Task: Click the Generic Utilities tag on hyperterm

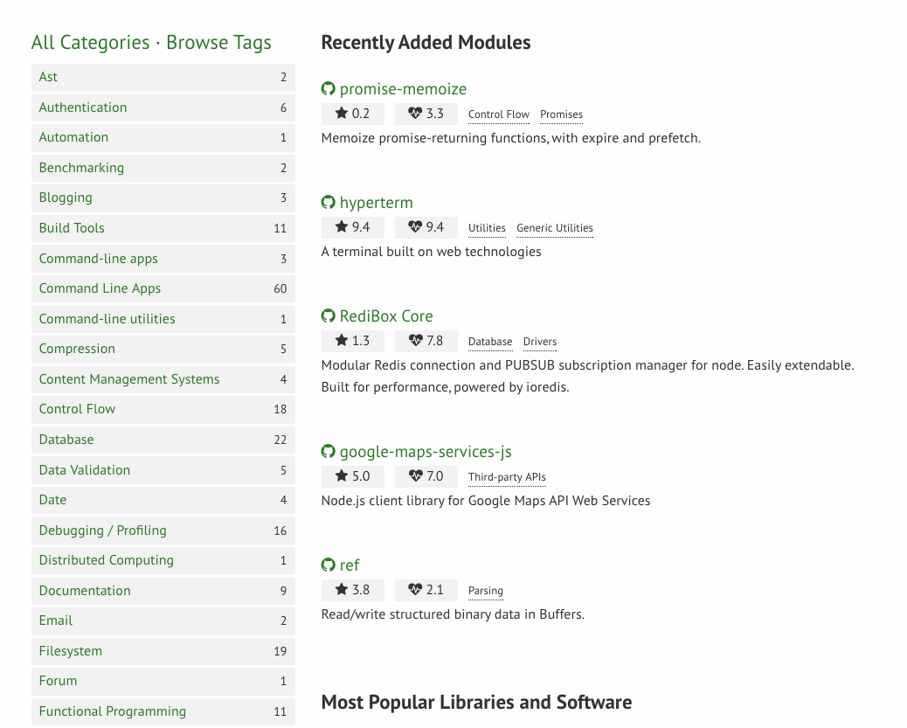Action: point(555,228)
